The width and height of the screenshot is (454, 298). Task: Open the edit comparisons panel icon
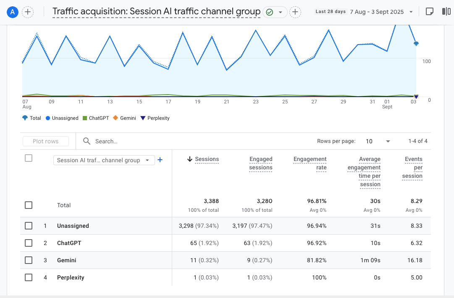(446, 11)
